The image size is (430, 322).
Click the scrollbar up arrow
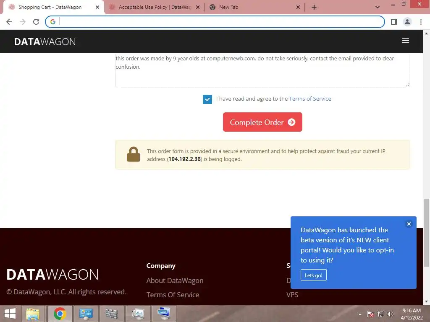426,34
